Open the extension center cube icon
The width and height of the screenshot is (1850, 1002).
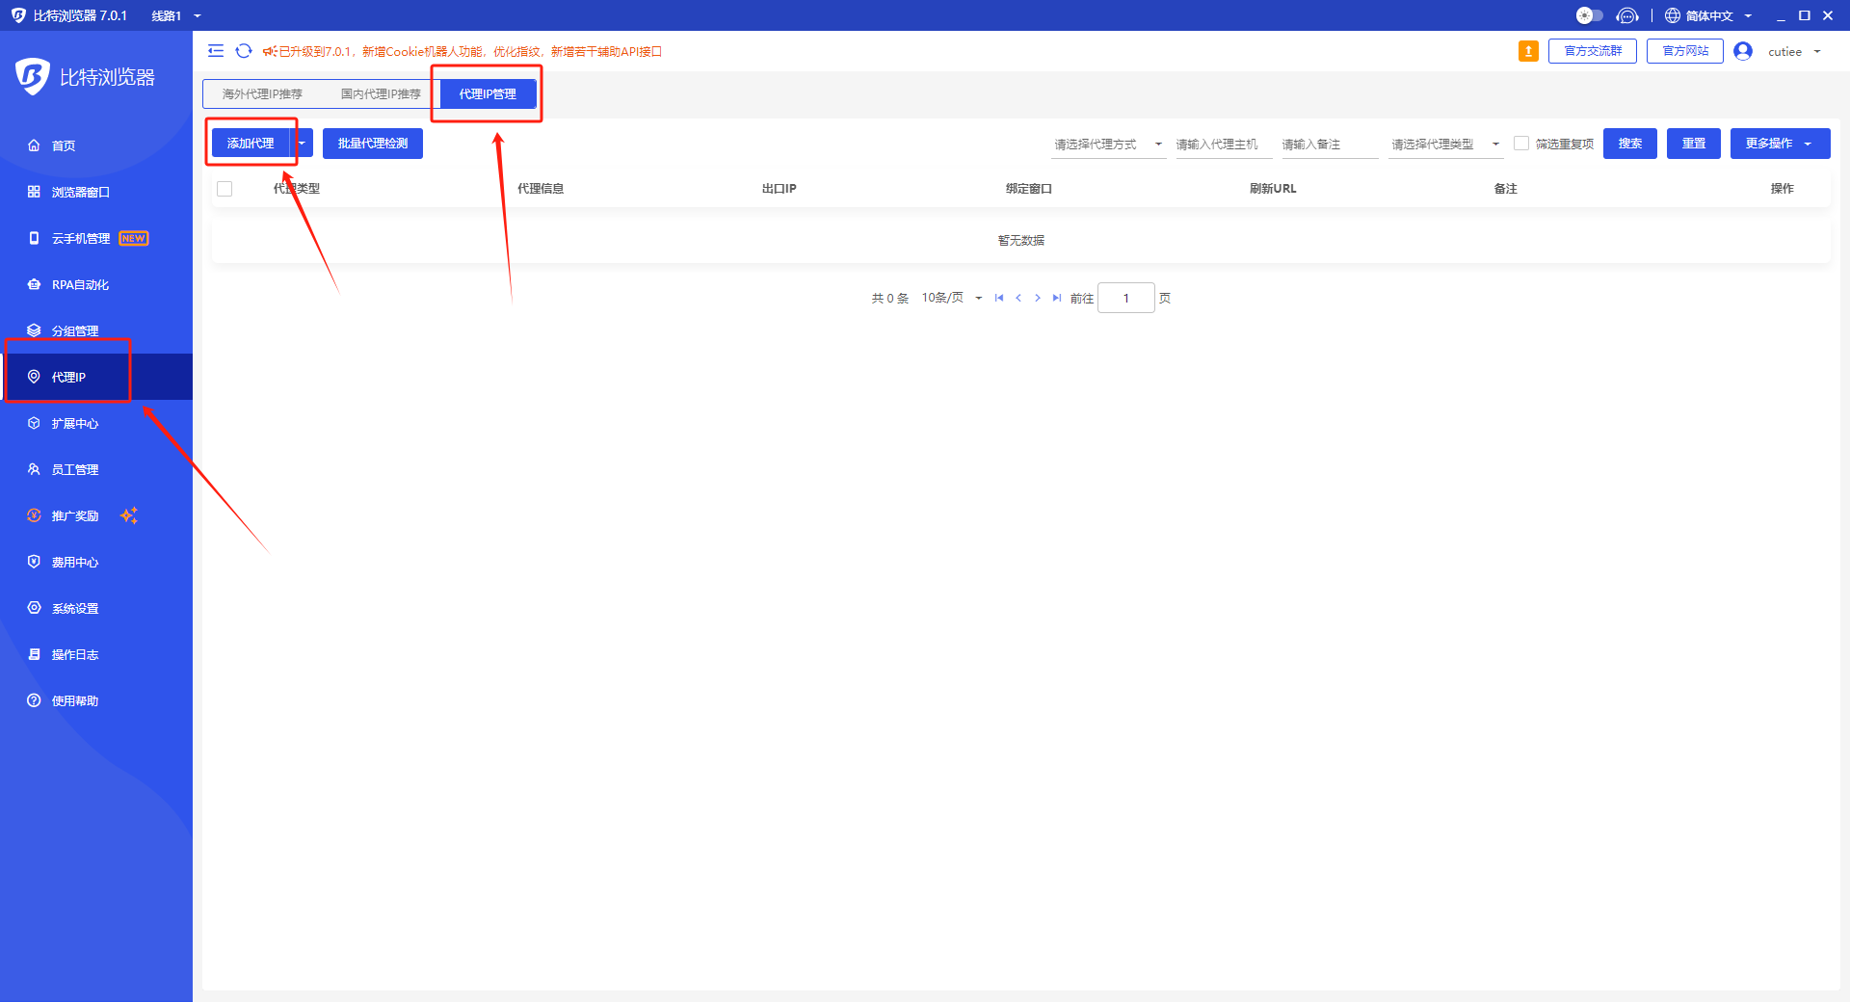click(34, 423)
